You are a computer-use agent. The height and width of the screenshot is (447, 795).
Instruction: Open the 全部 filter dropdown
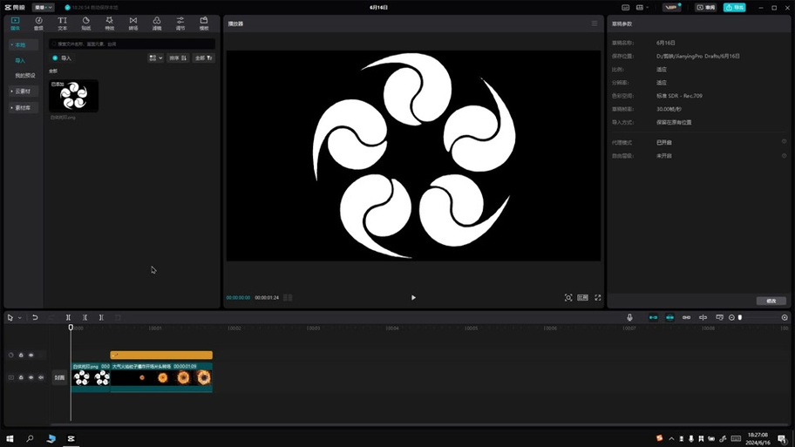(x=204, y=58)
